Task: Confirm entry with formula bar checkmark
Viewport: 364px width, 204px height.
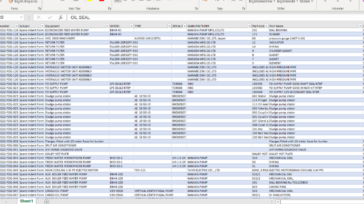Action: click(x=50, y=17)
